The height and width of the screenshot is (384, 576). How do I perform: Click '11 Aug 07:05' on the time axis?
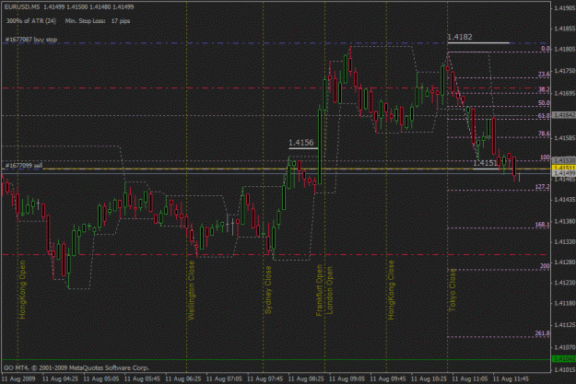pyautogui.click(x=224, y=378)
